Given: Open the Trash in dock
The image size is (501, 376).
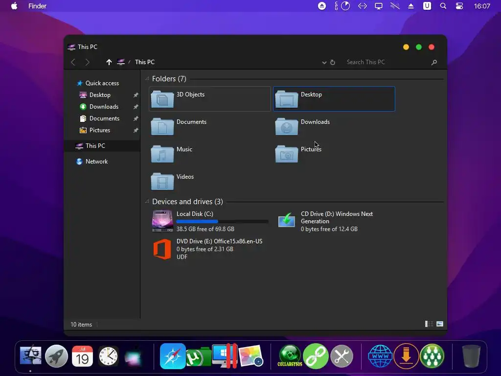Looking at the screenshot, I should [471, 356].
